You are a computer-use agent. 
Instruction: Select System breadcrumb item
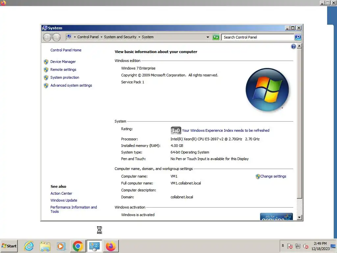click(x=148, y=37)
